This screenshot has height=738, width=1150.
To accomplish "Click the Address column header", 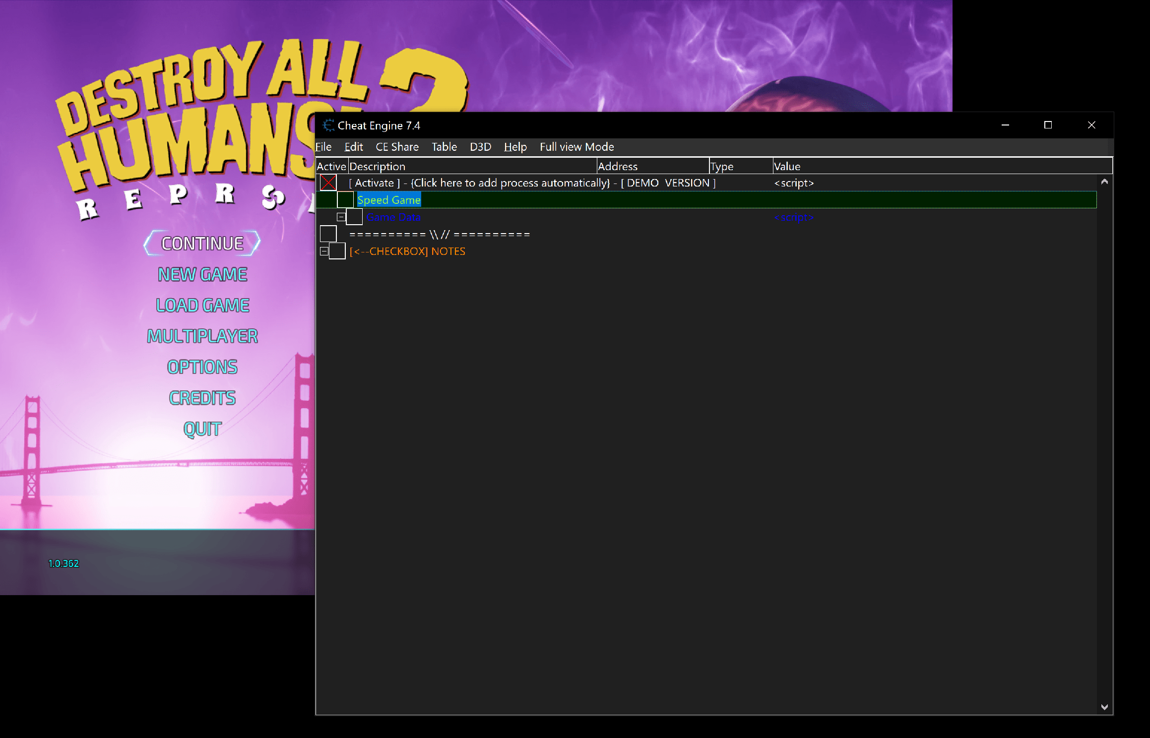I will (617, 166).
